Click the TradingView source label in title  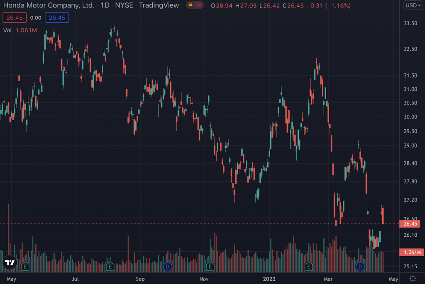click(159, 5)
